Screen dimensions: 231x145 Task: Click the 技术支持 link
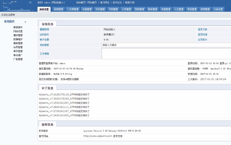pyautogui.click(x=118, y=136)
